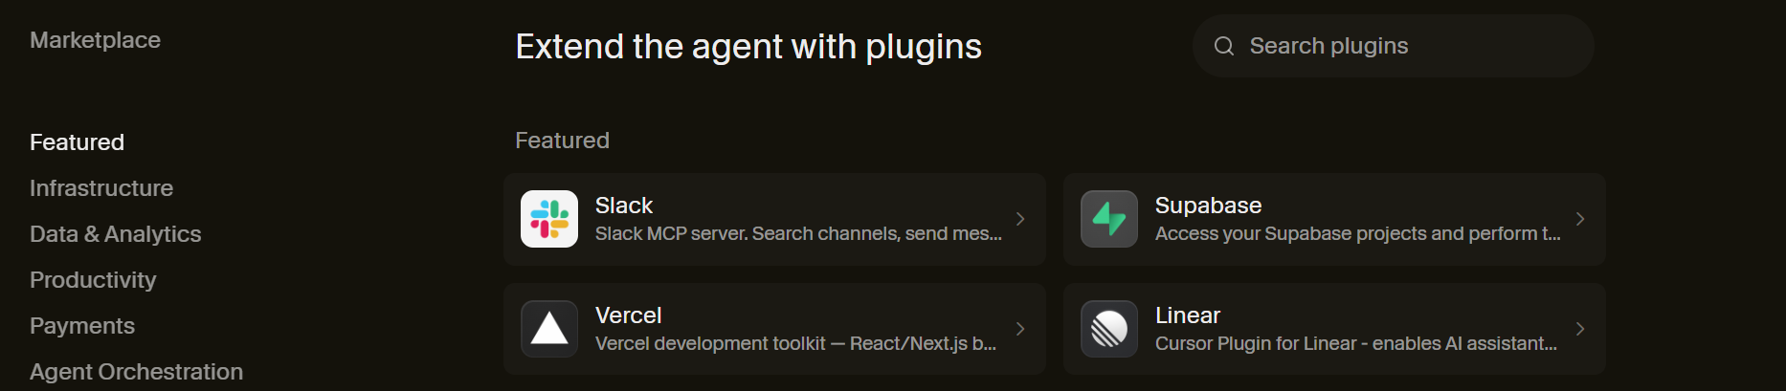
Task: Click 'Cursor Plugin for Linear' description
Action: [1356, 343]
